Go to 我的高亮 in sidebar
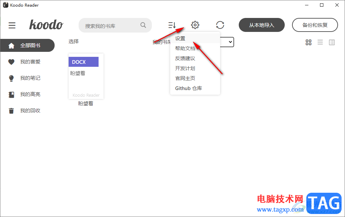This screenshot has width=345, height=217. click(x=30, y=94)
